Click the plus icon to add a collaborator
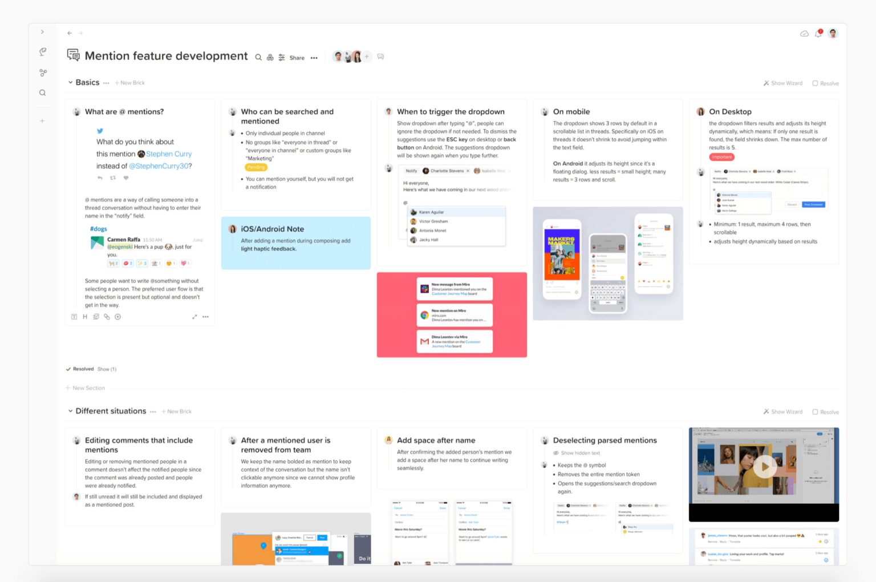Screen dimensions: 876x582 (367, 56)
